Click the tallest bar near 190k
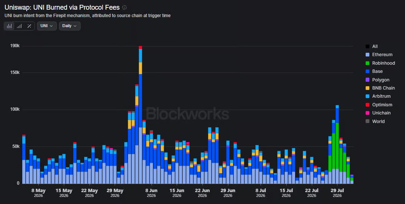This screenshot has height=204, width=405. pos(141,115)
